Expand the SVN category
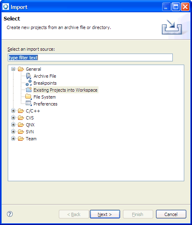This screenshot has height=225, width=192. click(13, 131)
